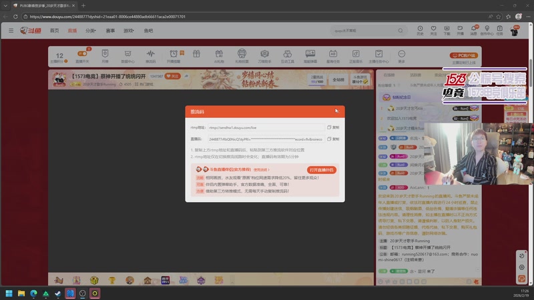
Task: Open File Explorer from taskbar
Action: click(x=21, y=293)
